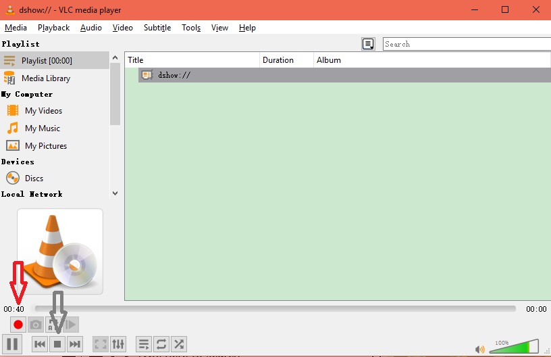551x357 pixels.
Task: Select Media Library in sidebar
Action: point(55,78)
